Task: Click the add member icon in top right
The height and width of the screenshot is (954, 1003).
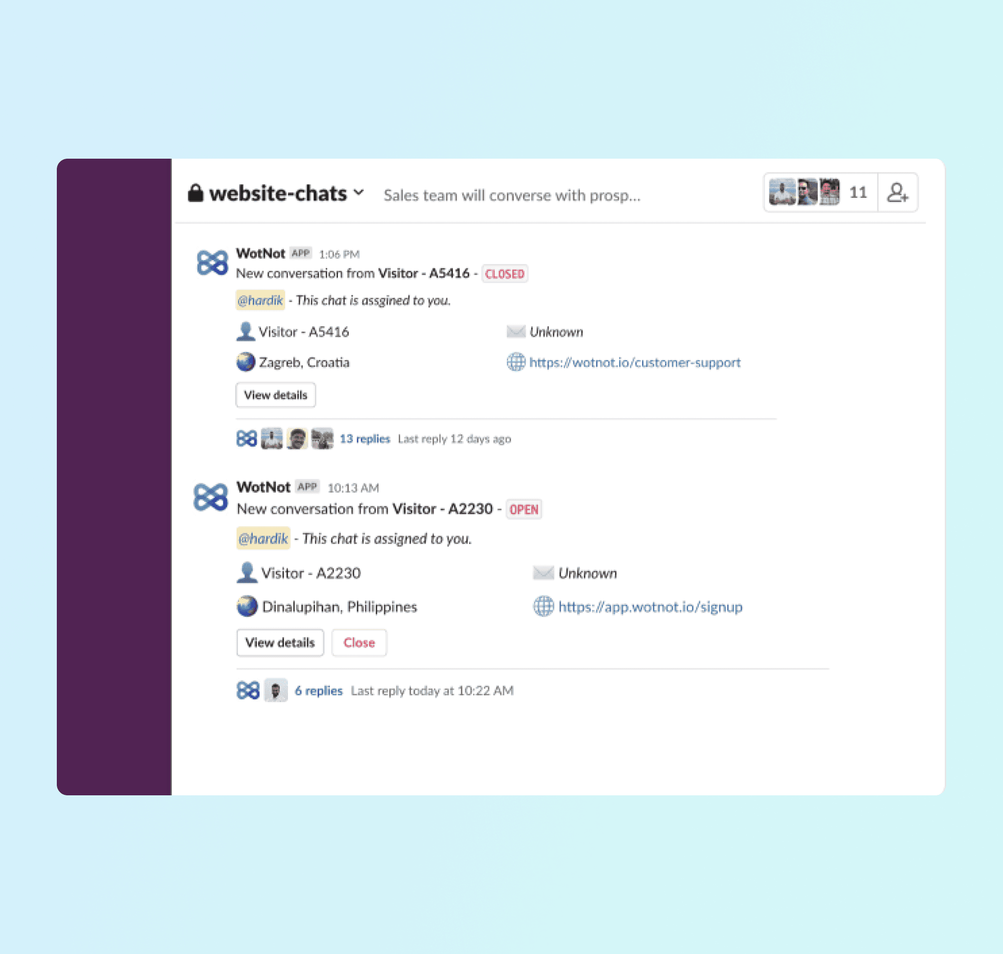Action: (x=898, y=191)
